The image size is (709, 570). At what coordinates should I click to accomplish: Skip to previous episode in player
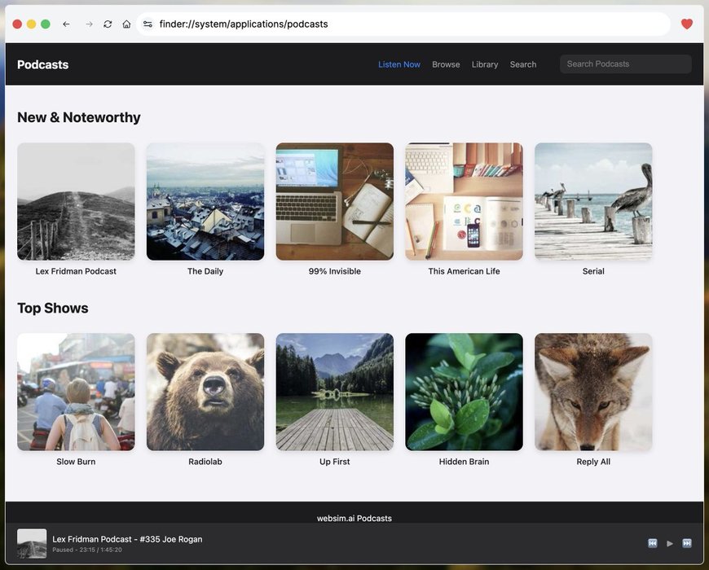(652, 543)
